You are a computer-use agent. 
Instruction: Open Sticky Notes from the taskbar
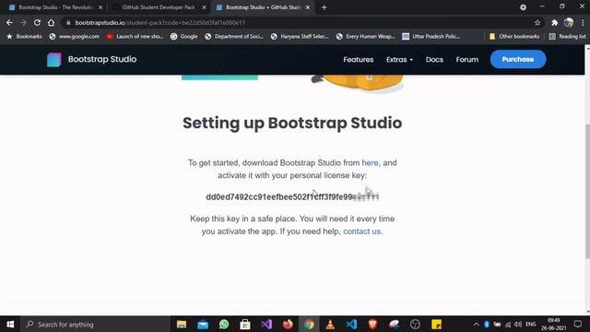[436, 324]
